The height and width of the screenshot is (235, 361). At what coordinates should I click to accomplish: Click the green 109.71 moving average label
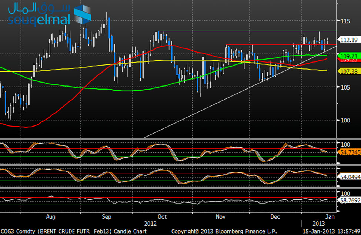click(x=349, y=56)
